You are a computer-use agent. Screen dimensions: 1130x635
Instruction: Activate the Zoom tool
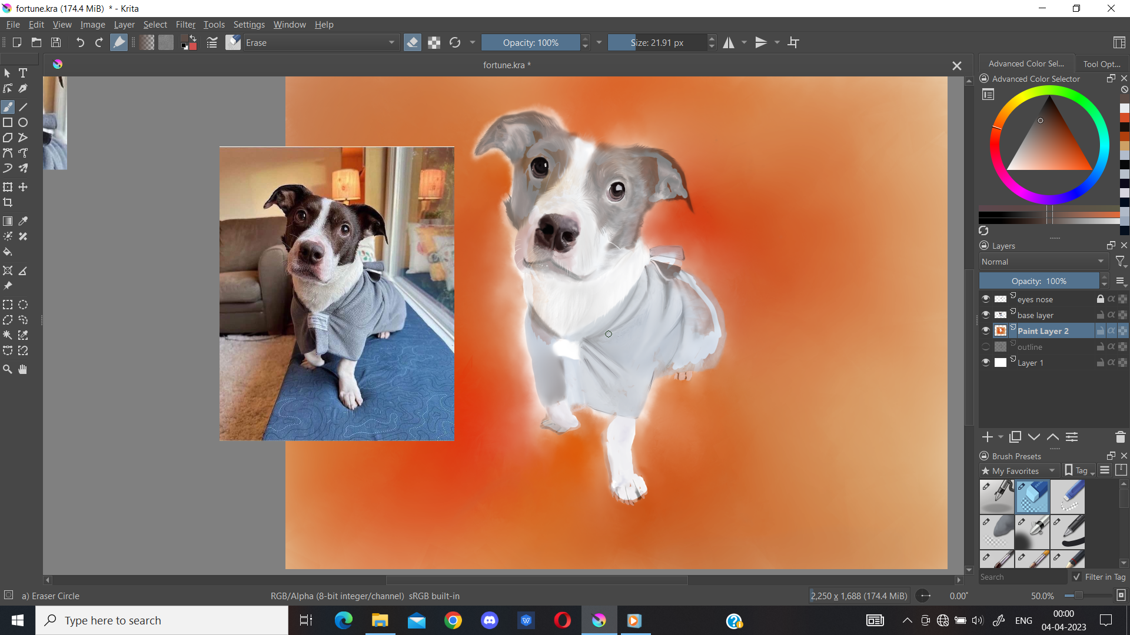point(8,369)
